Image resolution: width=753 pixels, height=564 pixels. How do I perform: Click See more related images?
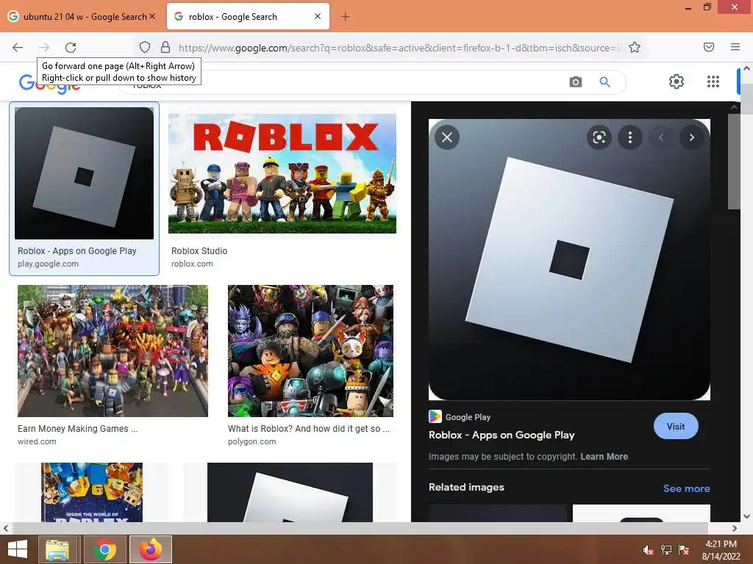686,488
